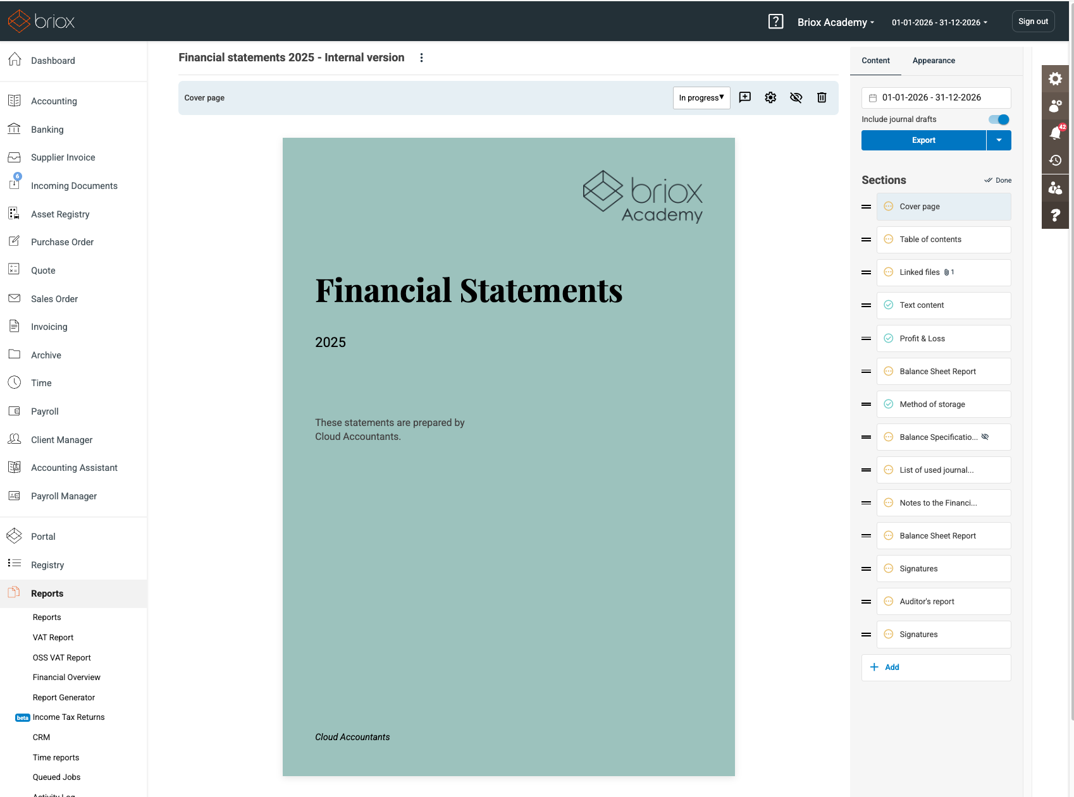
Task: Click the Export button
Action: point(923,140)
